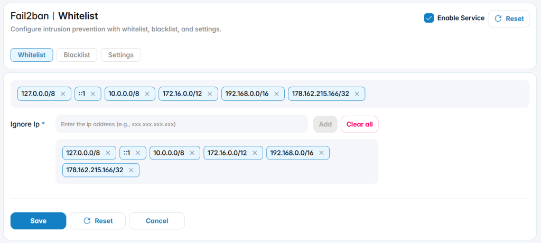Remove 178.162.215.166/32 chip in the top tag bar
This screenshot has width=541, height=243.
[x=357, y=94]
